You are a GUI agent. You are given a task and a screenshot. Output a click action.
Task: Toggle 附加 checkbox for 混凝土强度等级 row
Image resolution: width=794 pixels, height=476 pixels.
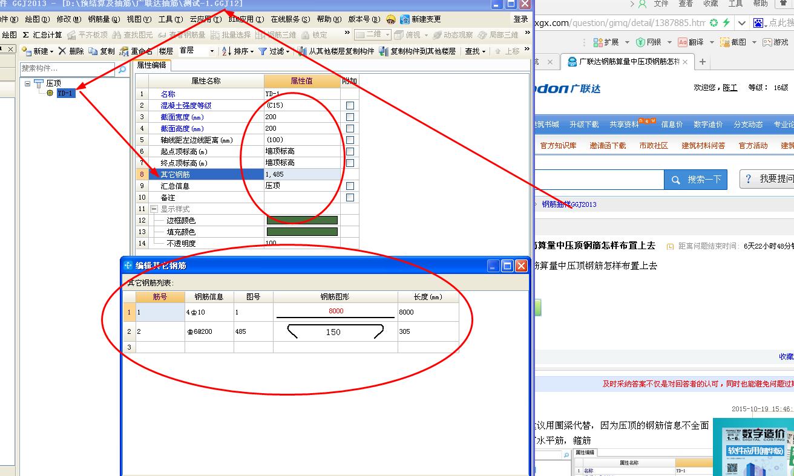(350, 105)
